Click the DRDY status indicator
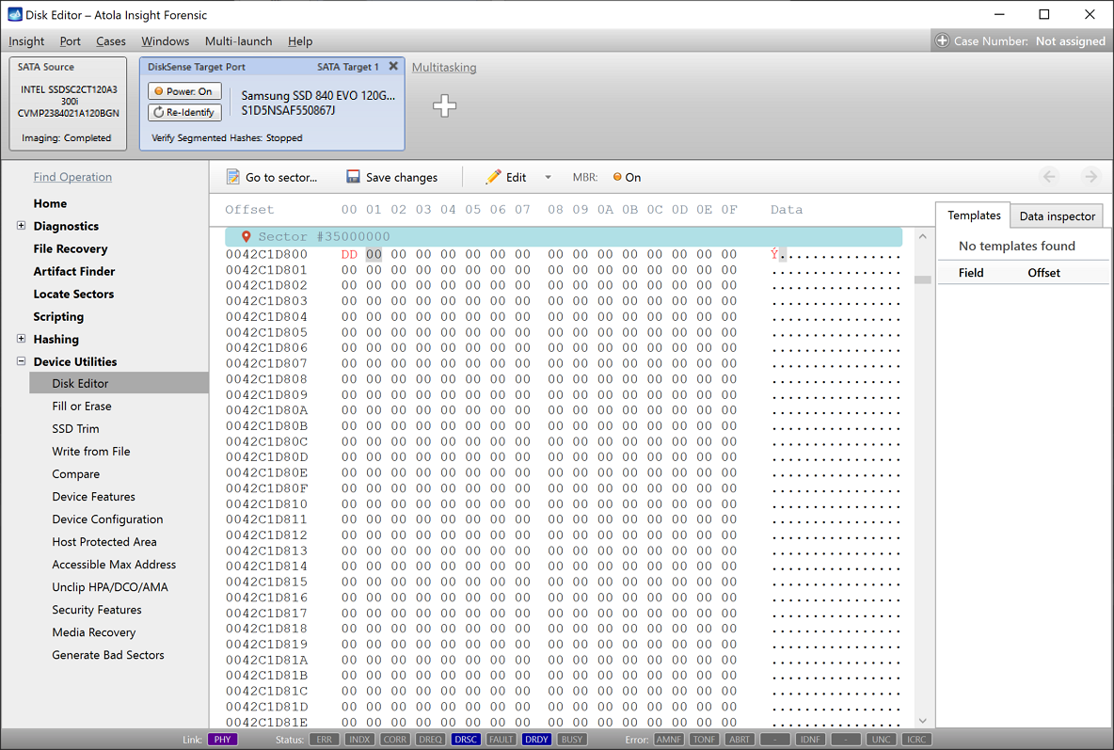Image resolution: width=1114 pixels, height=750 pixels. point(536,740)
